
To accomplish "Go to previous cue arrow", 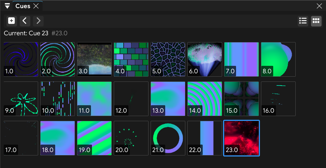I will click(x=25, y=21).
